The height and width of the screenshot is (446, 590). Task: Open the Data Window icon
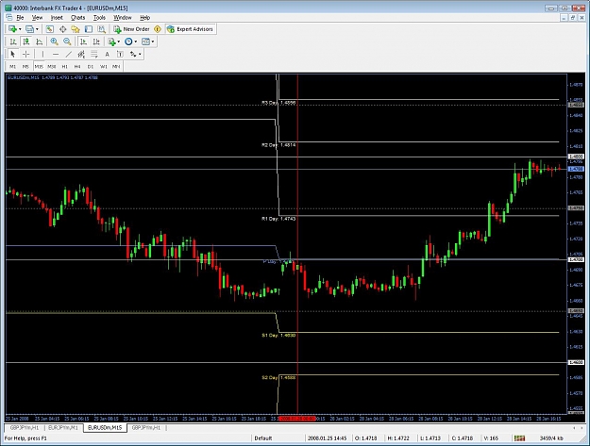pos(63,29)
